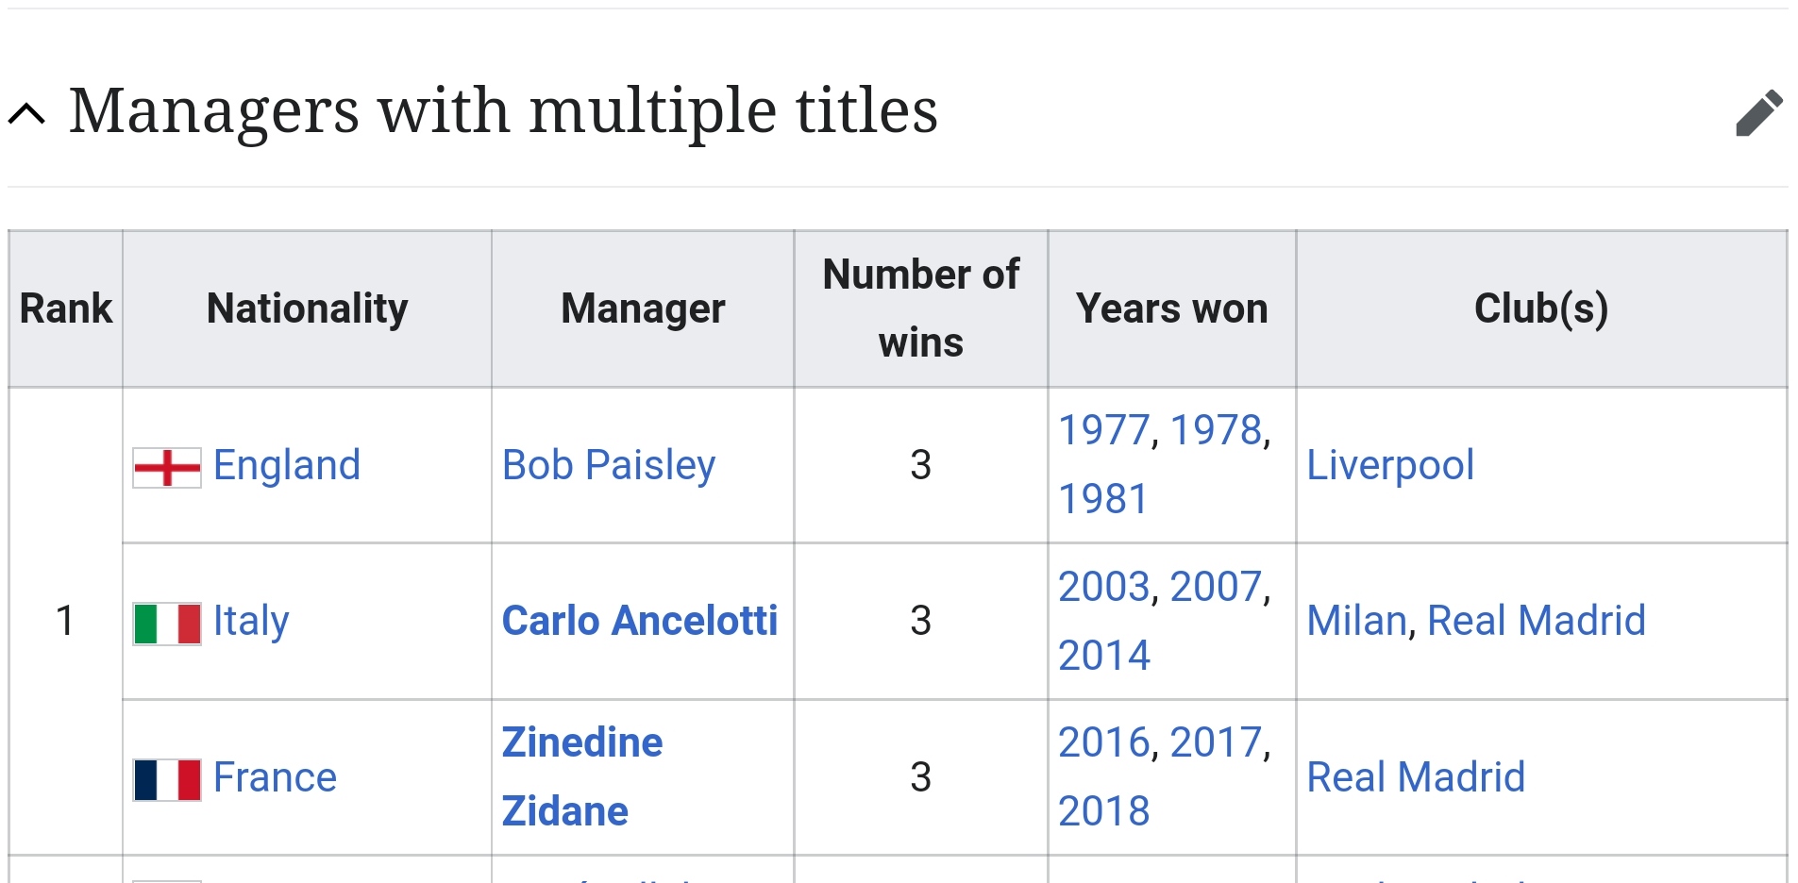
Task: Click the Number of wins column header
Action: (921, 308)
